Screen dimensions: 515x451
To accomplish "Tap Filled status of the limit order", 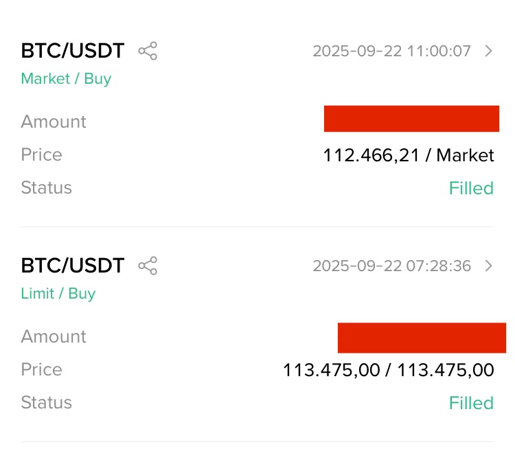I will tap(471, 403).
